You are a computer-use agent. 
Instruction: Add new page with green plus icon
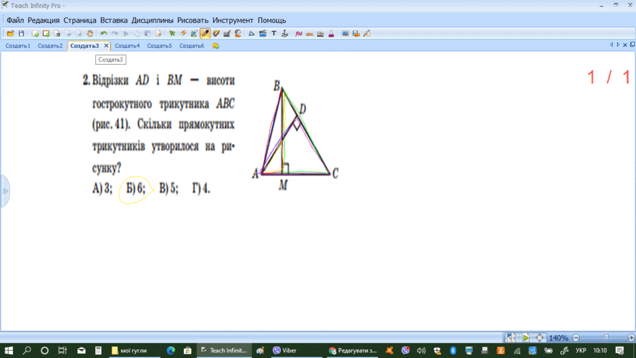coord(35,34)
